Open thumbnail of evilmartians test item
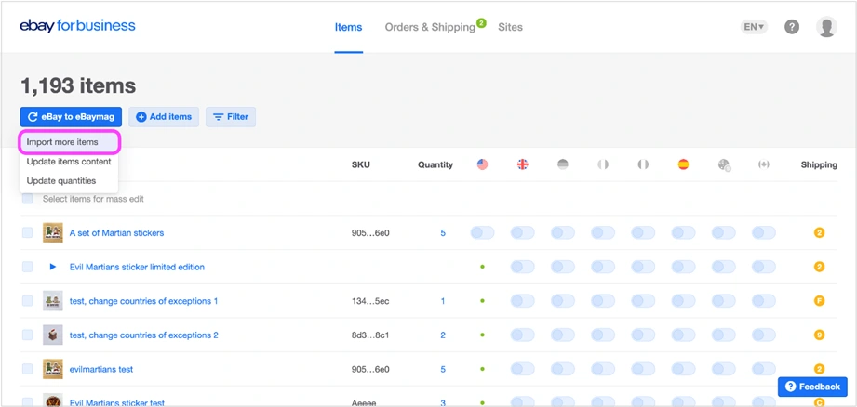 pyautogui.click(x=53, y=369)
